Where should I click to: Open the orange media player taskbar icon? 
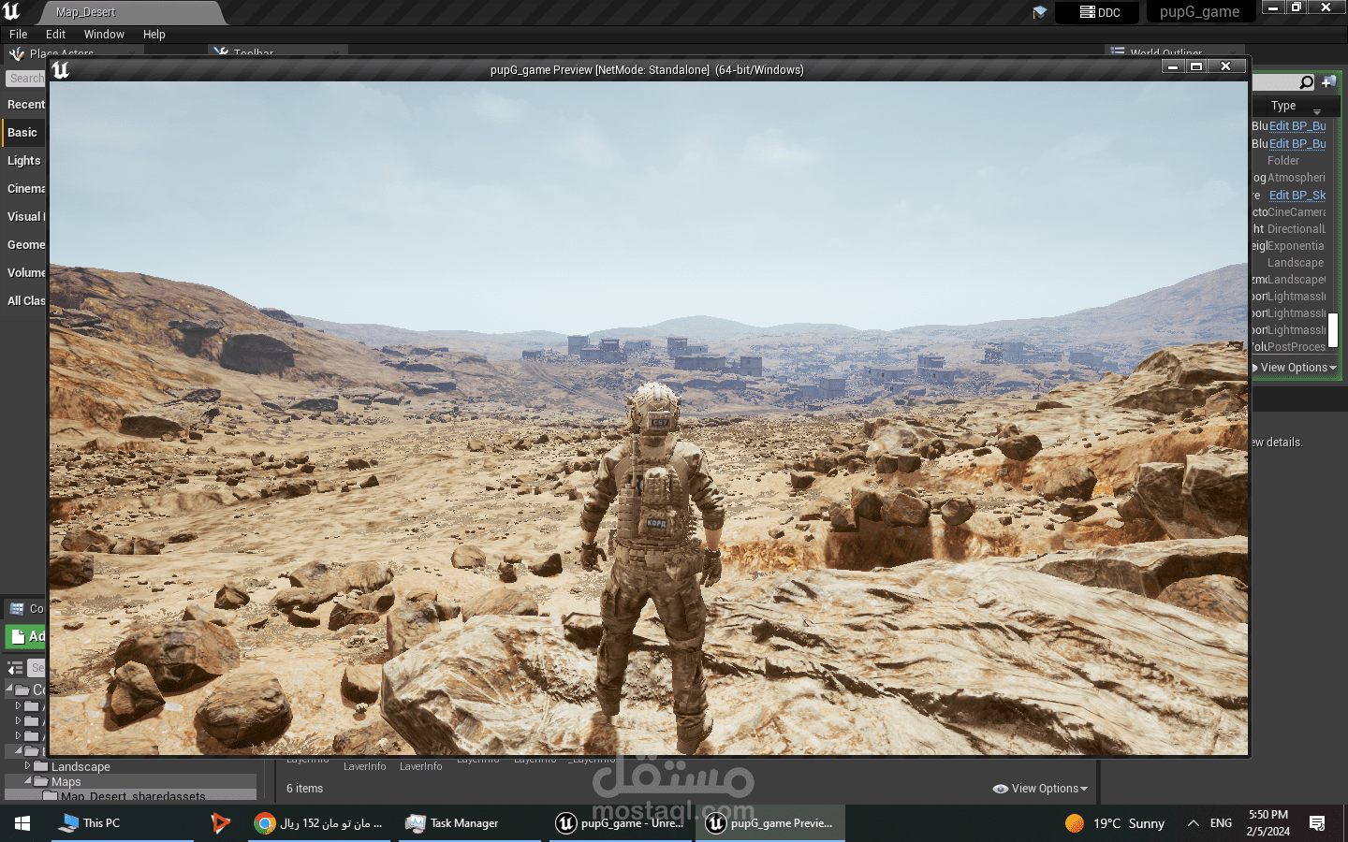pos(220,823)
